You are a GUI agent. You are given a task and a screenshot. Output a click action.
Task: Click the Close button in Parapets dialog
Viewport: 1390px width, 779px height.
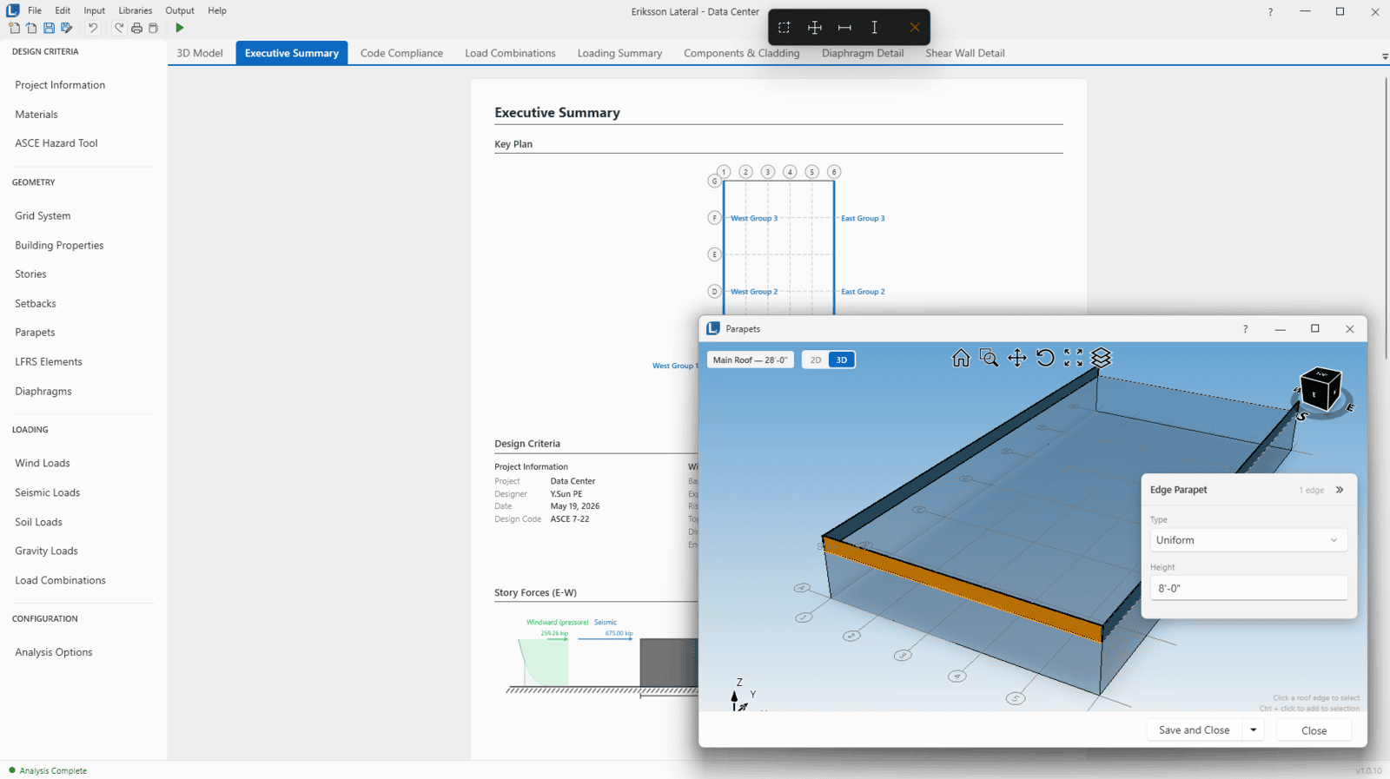[1314, 730]
